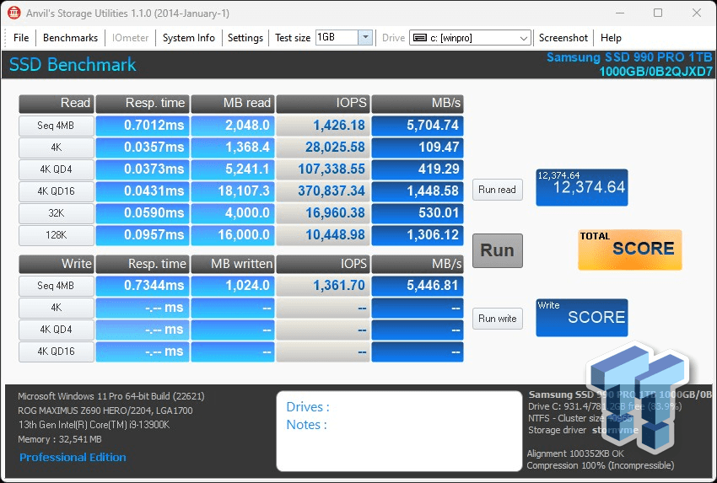Open the Settings menu
717x483 pixels.
click(245, 37)
